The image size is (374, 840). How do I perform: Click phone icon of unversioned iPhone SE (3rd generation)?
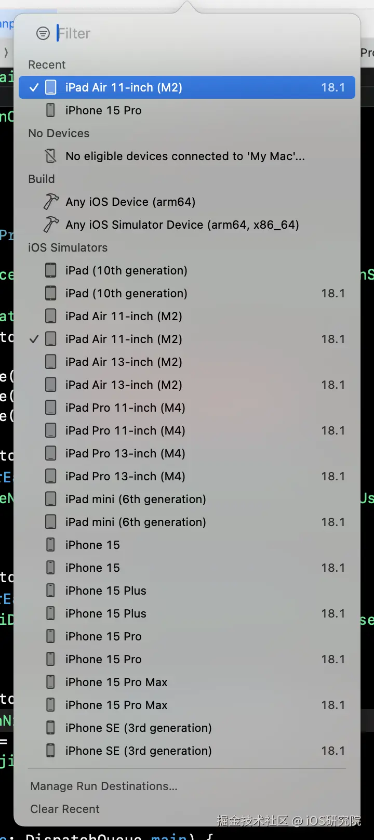(x=50, y=728)
